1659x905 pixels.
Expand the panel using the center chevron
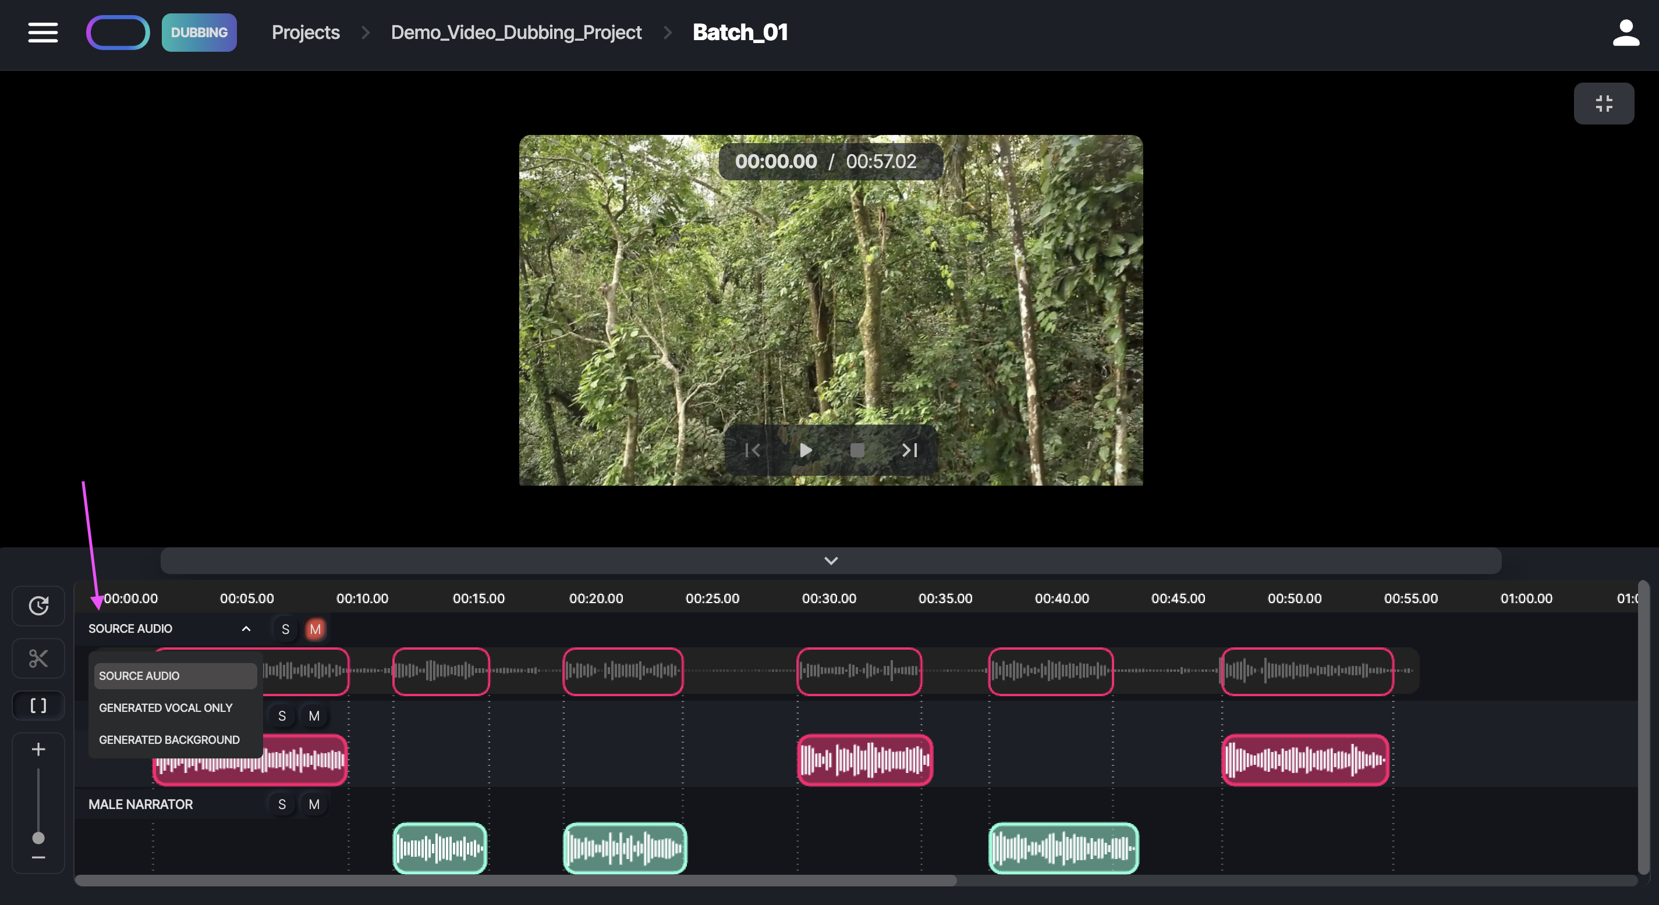pos(830,561)
